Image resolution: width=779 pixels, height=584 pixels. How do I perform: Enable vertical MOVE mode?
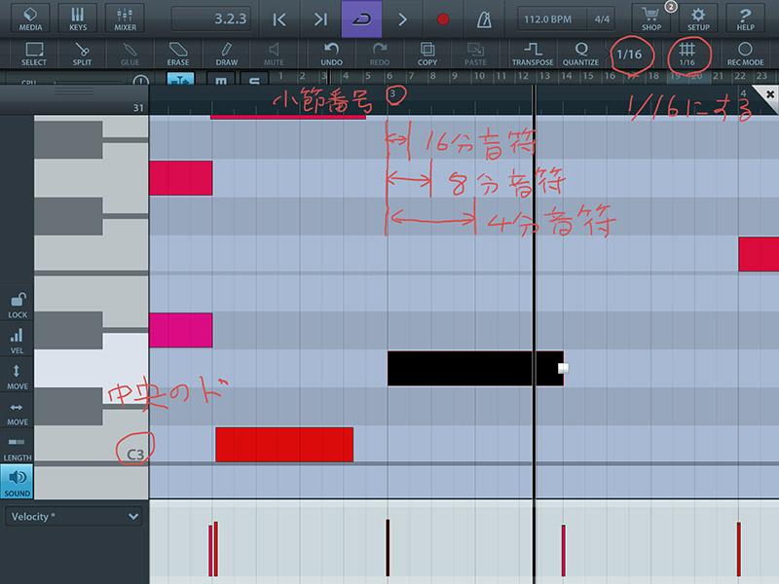17,377
